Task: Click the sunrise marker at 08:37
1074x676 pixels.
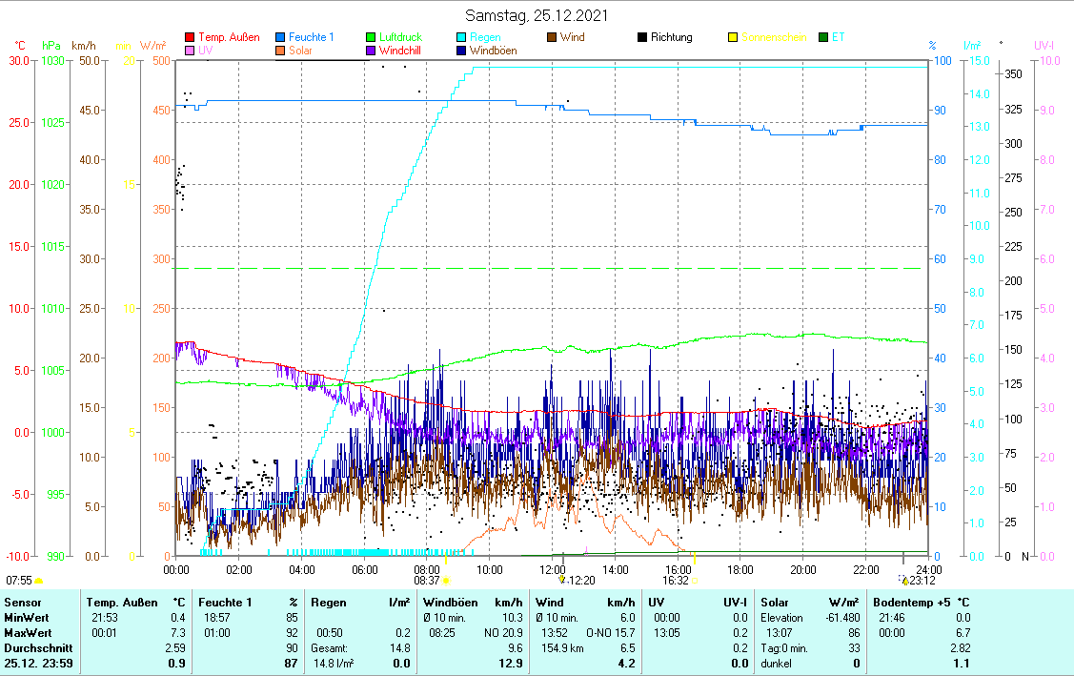Action: (446, 580)
